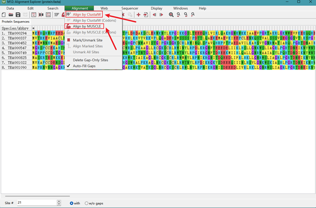Close the Alignment Explorer window
The height and width of the screenshot is (208, 316).
[310, 2]
